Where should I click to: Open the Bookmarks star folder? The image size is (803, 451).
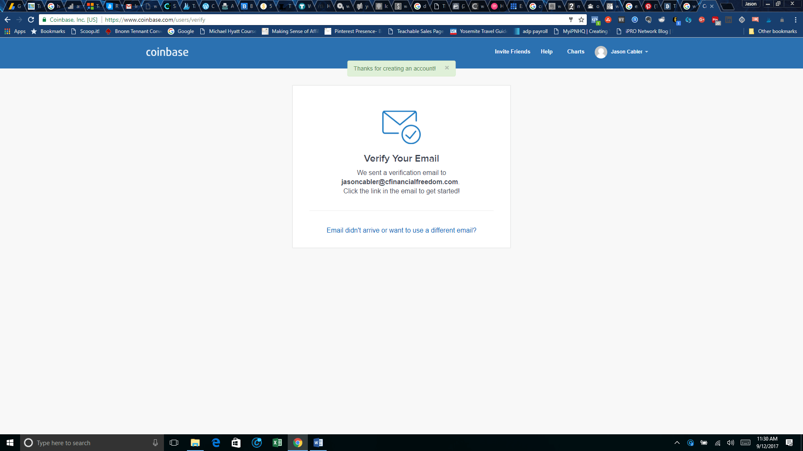pyautogui.click(x=48, y=31)
